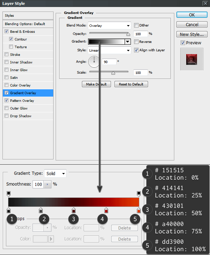Open the gradient picker dropdown arrow
210x255 pixels.
click(128, 42)
